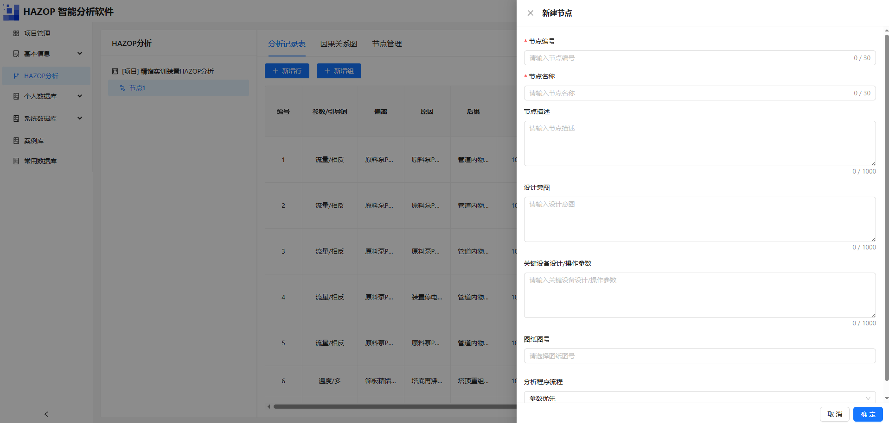Switch to the 因果关系图 tab
Image resolution: width=889 pixels, height=423 pixels.
tap(339, 44)
